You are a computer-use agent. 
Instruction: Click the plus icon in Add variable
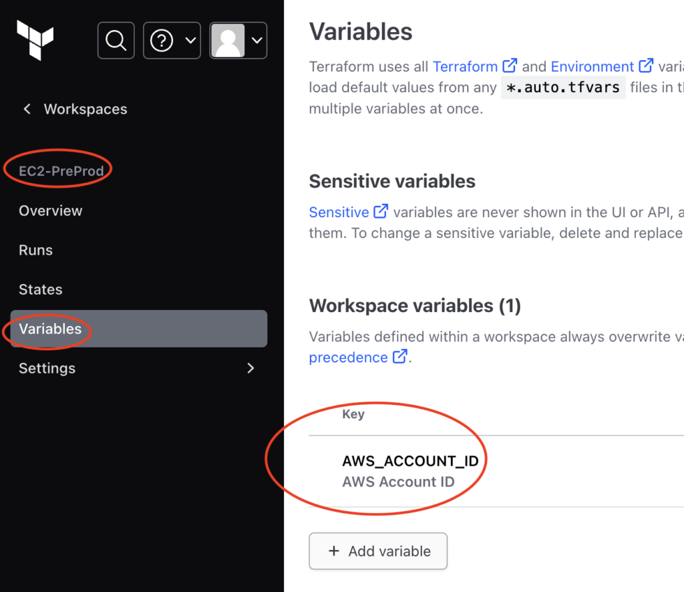pyautogui.click(x=334, y=551)
